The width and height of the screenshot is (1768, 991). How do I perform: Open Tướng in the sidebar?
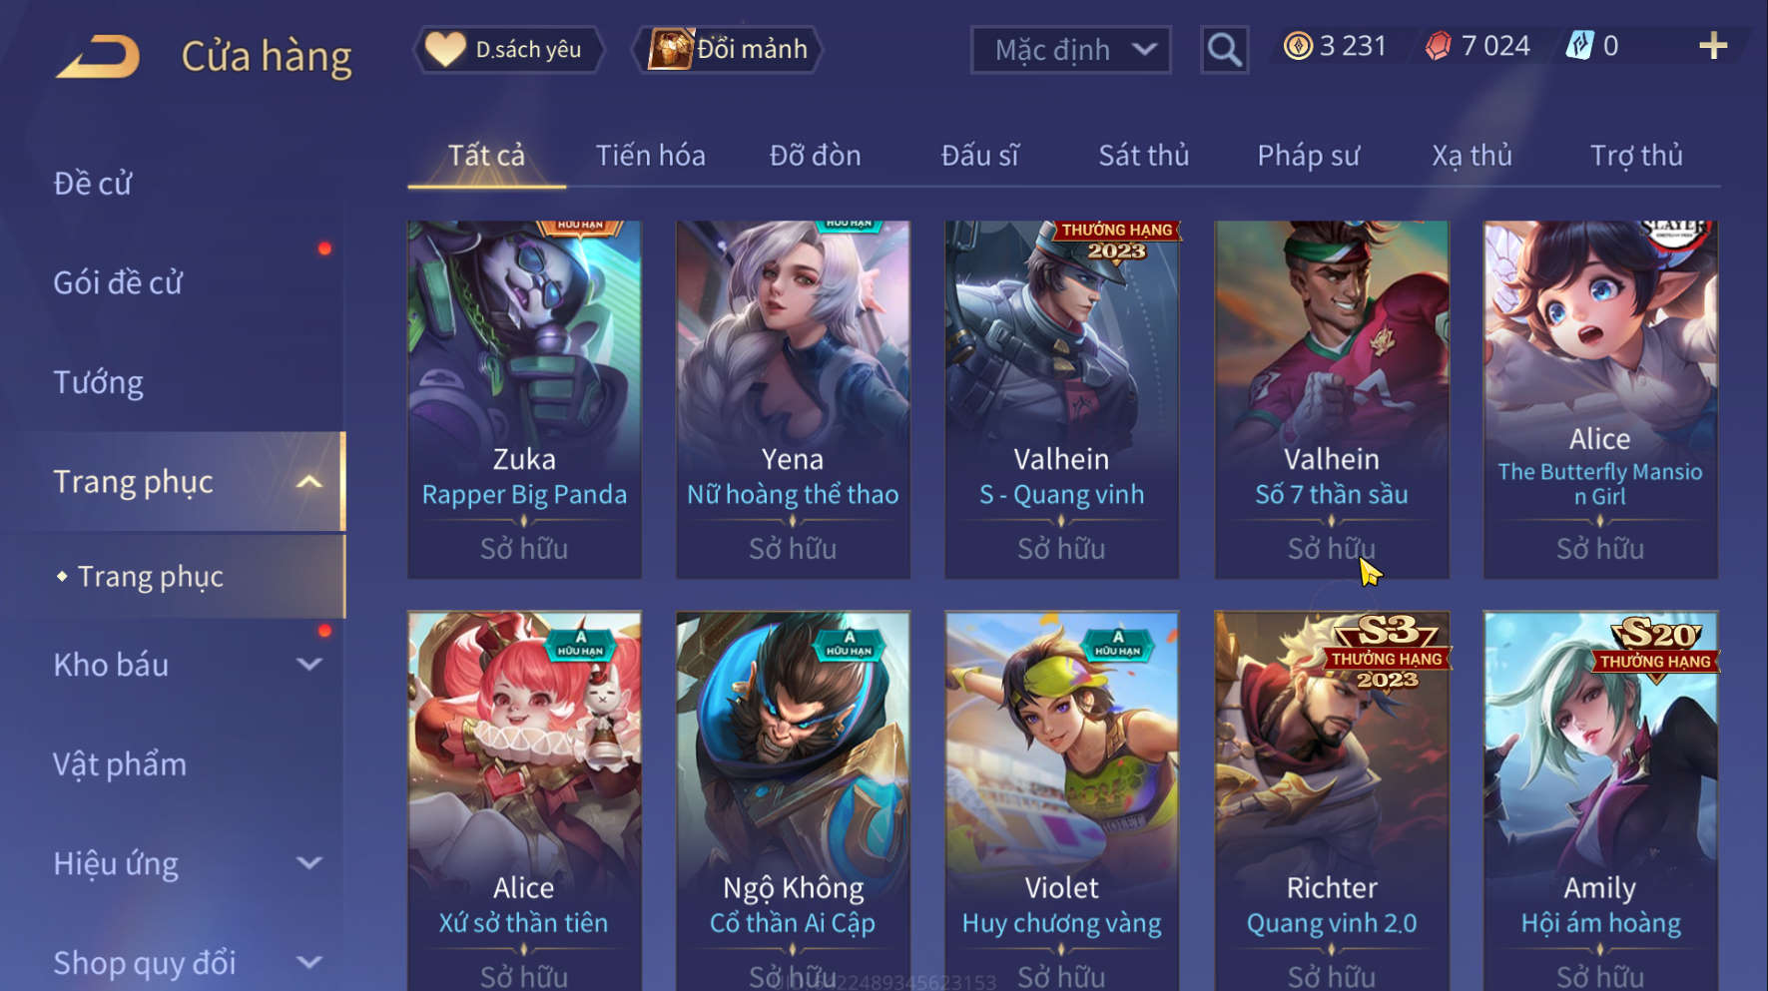(x=98, y=383)
